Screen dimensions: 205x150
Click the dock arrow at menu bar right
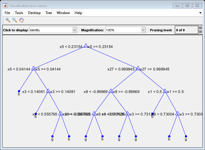[x=200, y=13]
